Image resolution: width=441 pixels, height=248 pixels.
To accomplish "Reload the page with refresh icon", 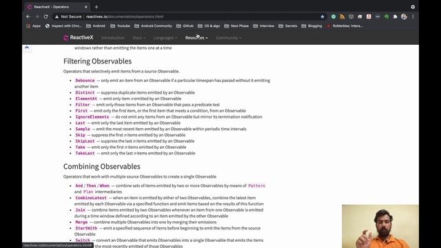I will click(46, 17).
